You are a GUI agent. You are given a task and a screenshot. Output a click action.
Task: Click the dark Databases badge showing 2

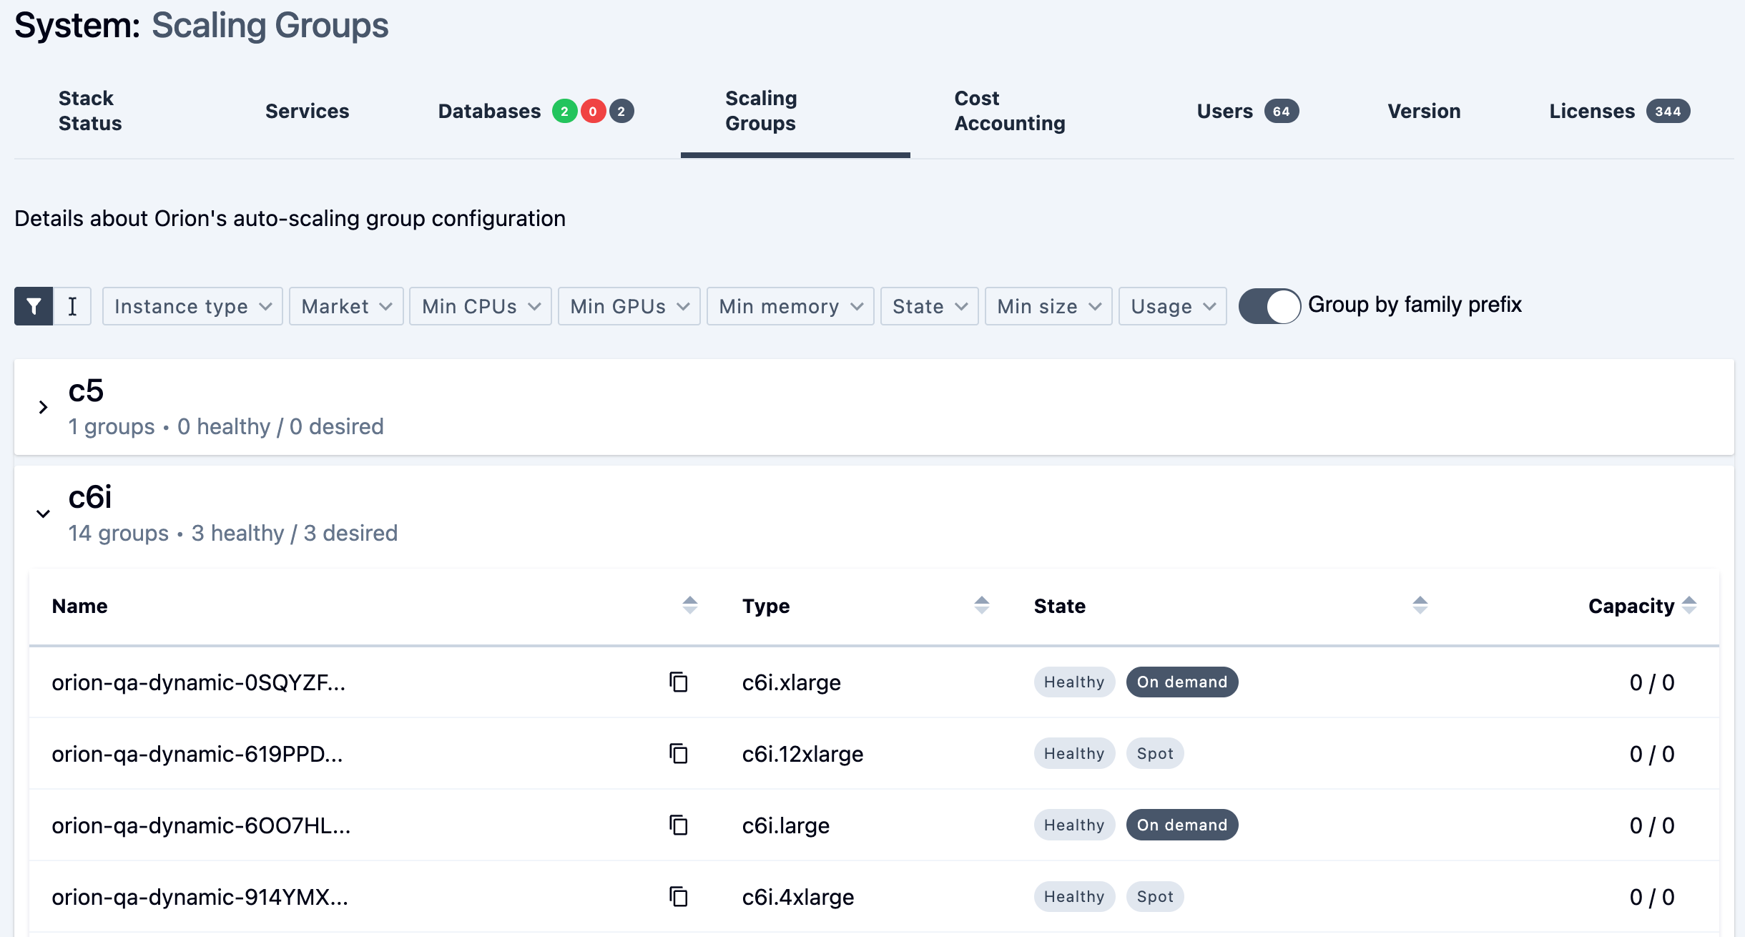click(621, 111)
